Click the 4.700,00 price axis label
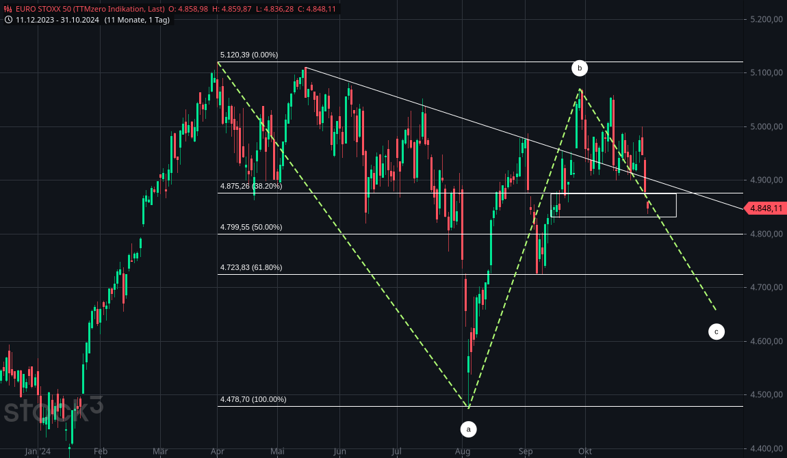 tap(766, 287)
